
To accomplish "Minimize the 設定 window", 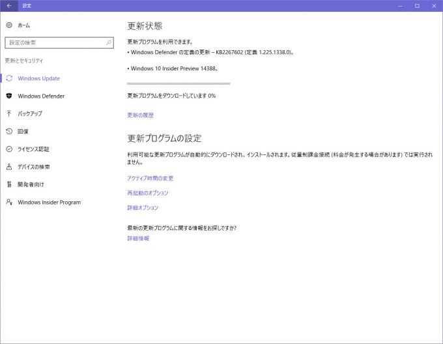I will (x=400, y=6).
